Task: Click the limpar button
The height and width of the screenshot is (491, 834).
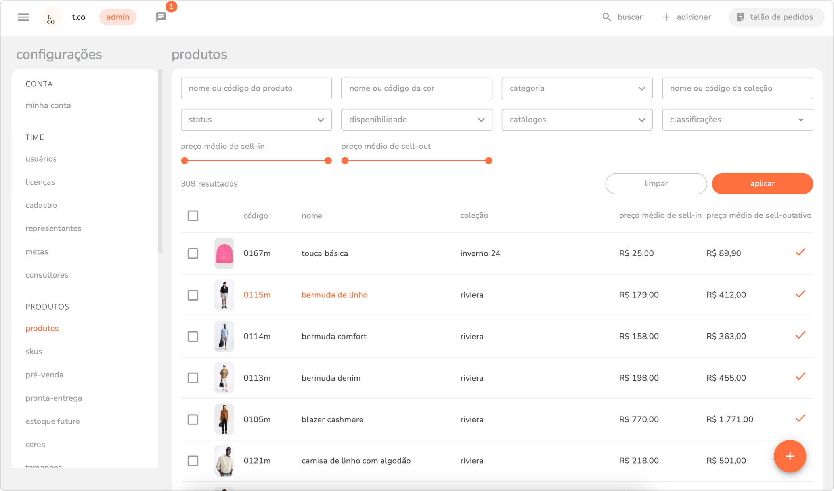Action: [656, 184]
